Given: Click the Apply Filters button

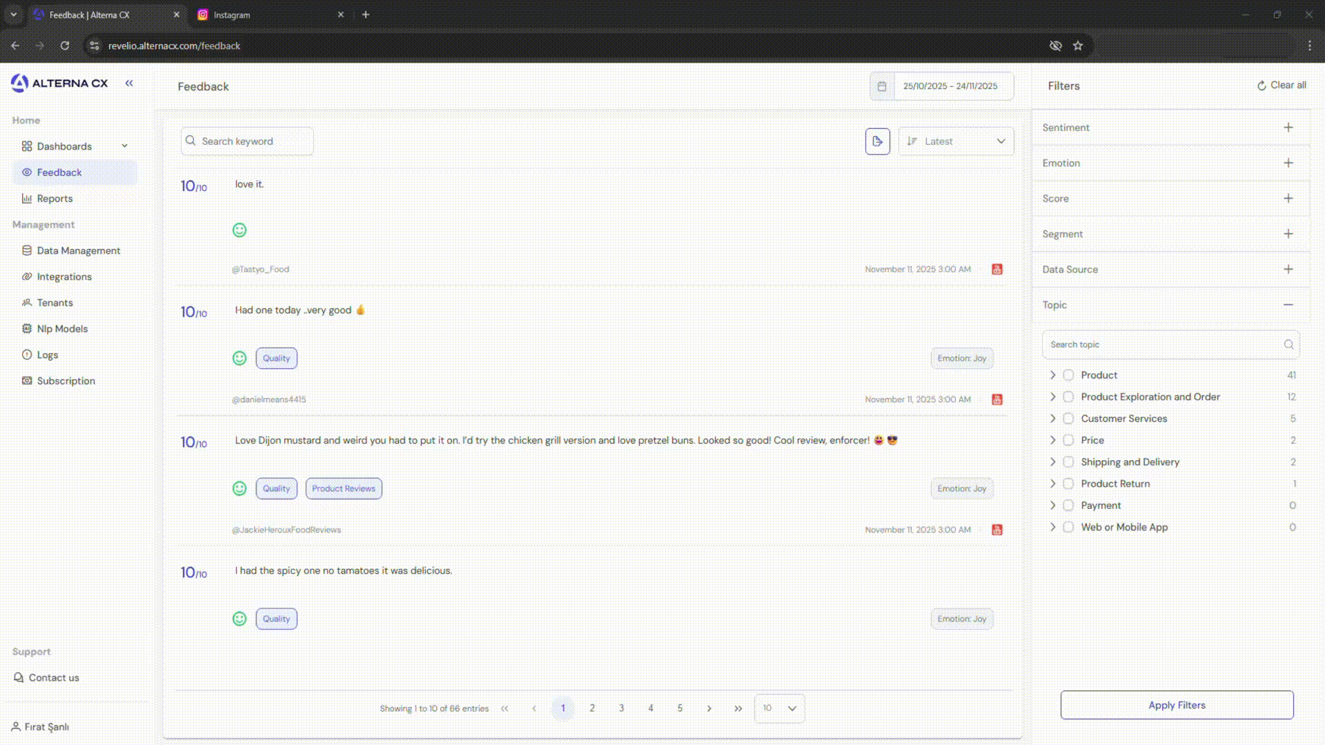Looking at the screenshot, I should [1177, 705].
